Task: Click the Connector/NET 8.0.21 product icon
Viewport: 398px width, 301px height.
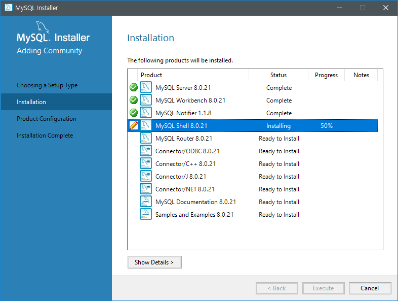Action: (146, 189)
